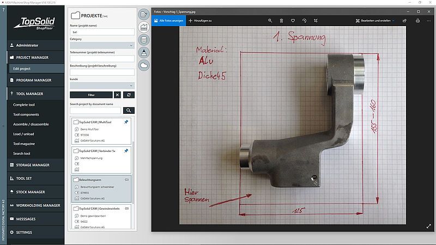Mark photo as favorite with heart icon
This screenshot has height=245, width=436.
click(293, 21)
